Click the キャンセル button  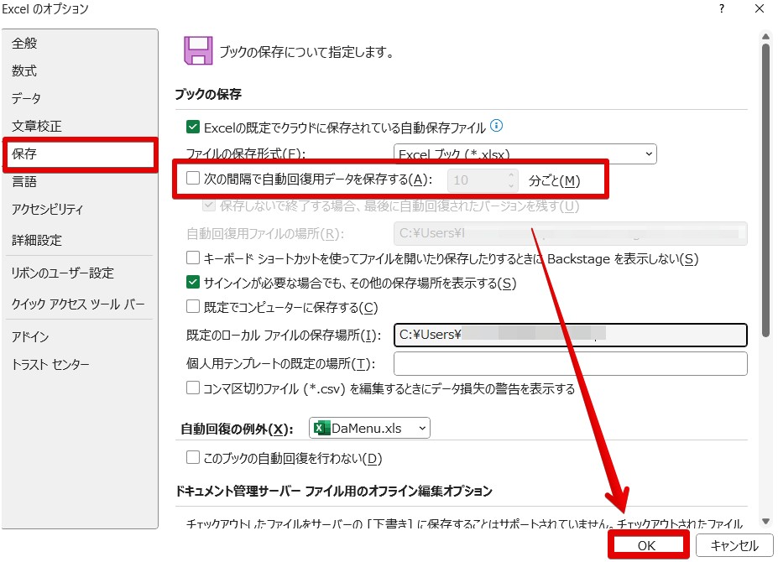(734, 545)
